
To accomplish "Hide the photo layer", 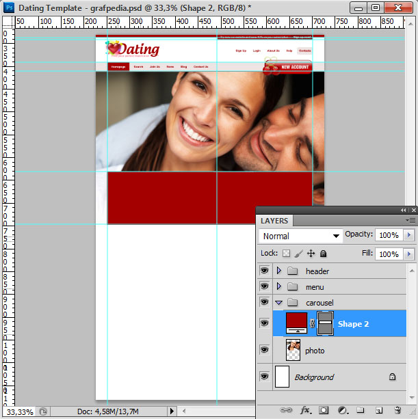I will (x=264, y=349).
